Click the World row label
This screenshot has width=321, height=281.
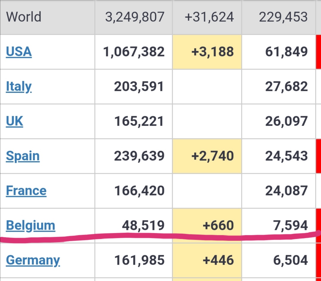(24, 17)
